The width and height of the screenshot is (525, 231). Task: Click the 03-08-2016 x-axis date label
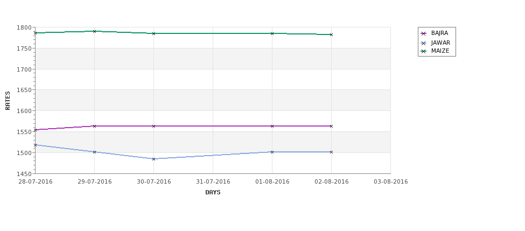coord(391,182)
